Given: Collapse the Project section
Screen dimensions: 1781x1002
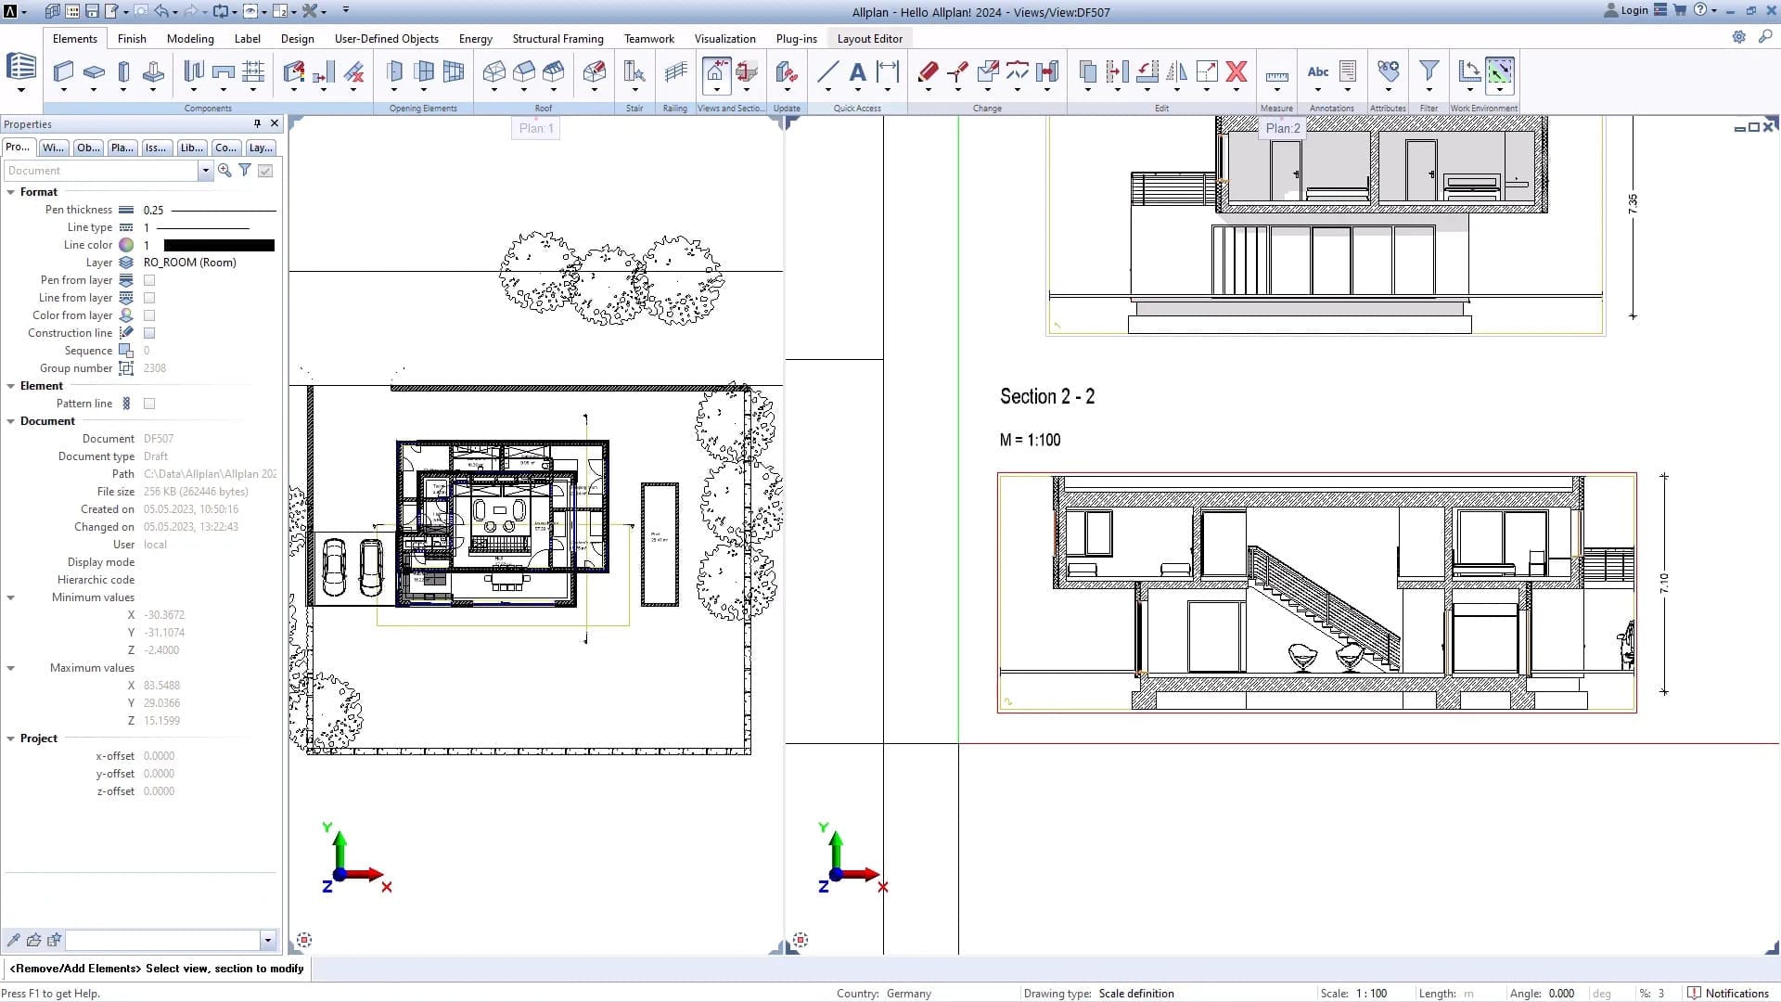Looking at the screenshot, I should point(11,739).
